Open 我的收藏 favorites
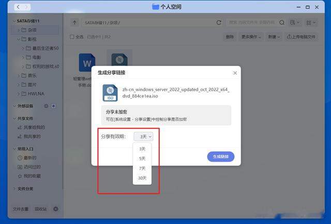The width and height of the screenshot is (331, 224). point(29,176)
